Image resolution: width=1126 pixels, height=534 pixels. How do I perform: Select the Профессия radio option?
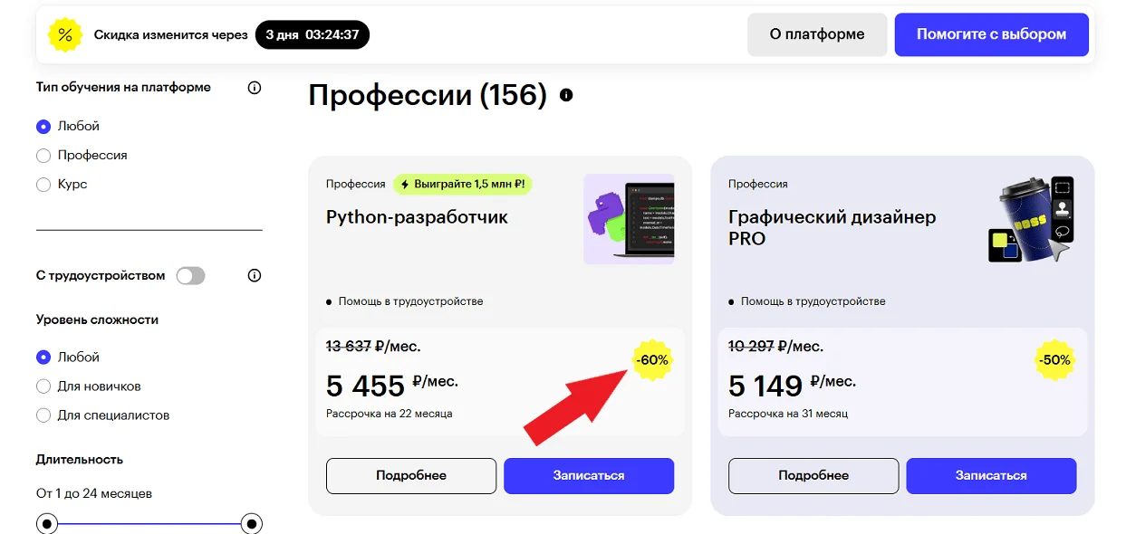(x=43, y=156)
